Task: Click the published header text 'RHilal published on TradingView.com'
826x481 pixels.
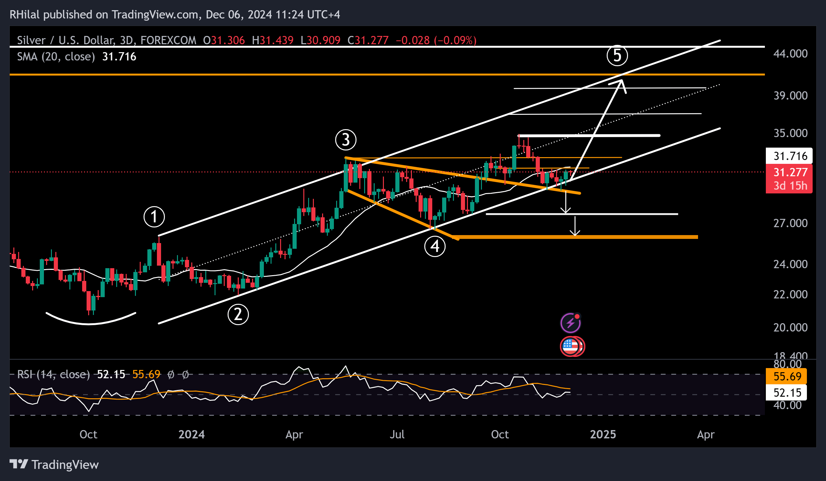Action: click(104, 15)
